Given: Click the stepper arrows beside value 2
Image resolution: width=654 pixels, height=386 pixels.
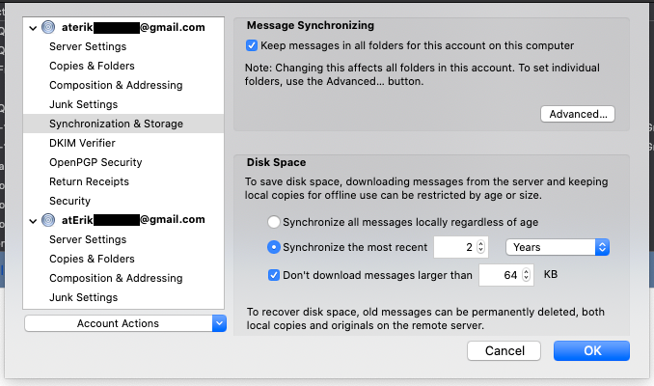Looking at the screenshot, I should tap(481, 247).
